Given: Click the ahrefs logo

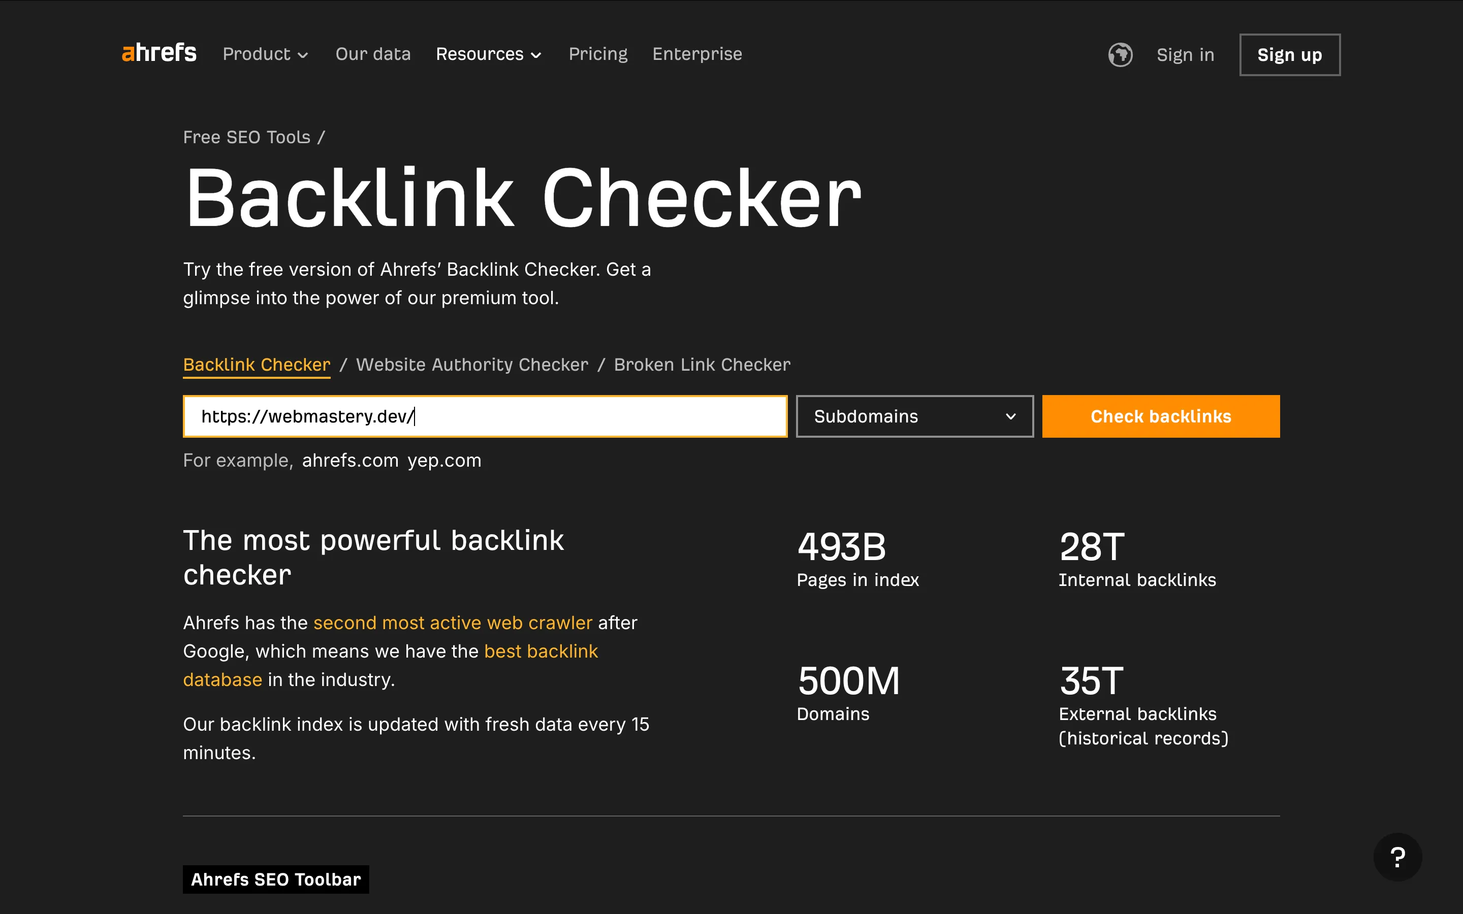Looking at the screenshot, I should click(159, 53).
